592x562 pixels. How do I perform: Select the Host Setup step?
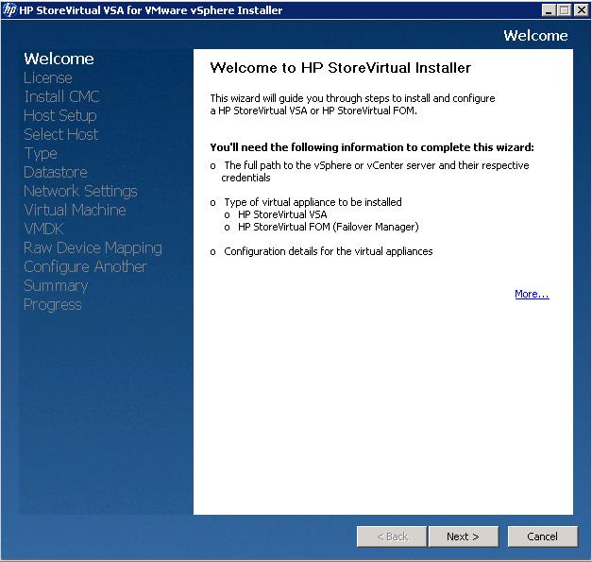60,115
